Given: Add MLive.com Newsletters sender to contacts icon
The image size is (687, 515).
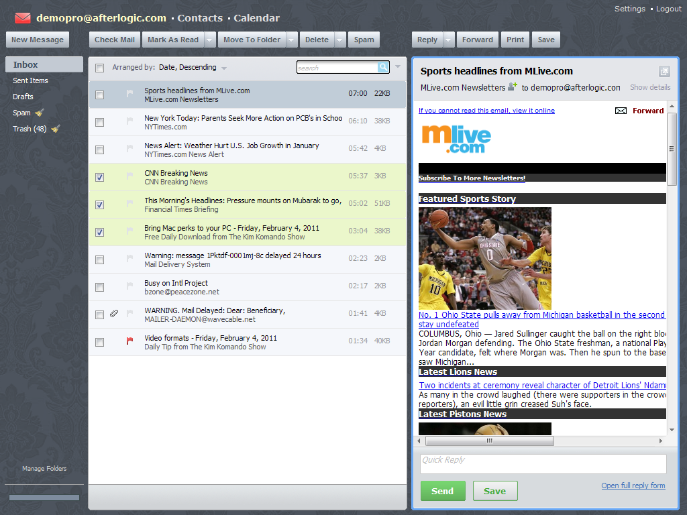Looking at the screenshot, I should (513, 87).
